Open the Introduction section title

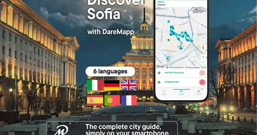(x=172, y=82)
